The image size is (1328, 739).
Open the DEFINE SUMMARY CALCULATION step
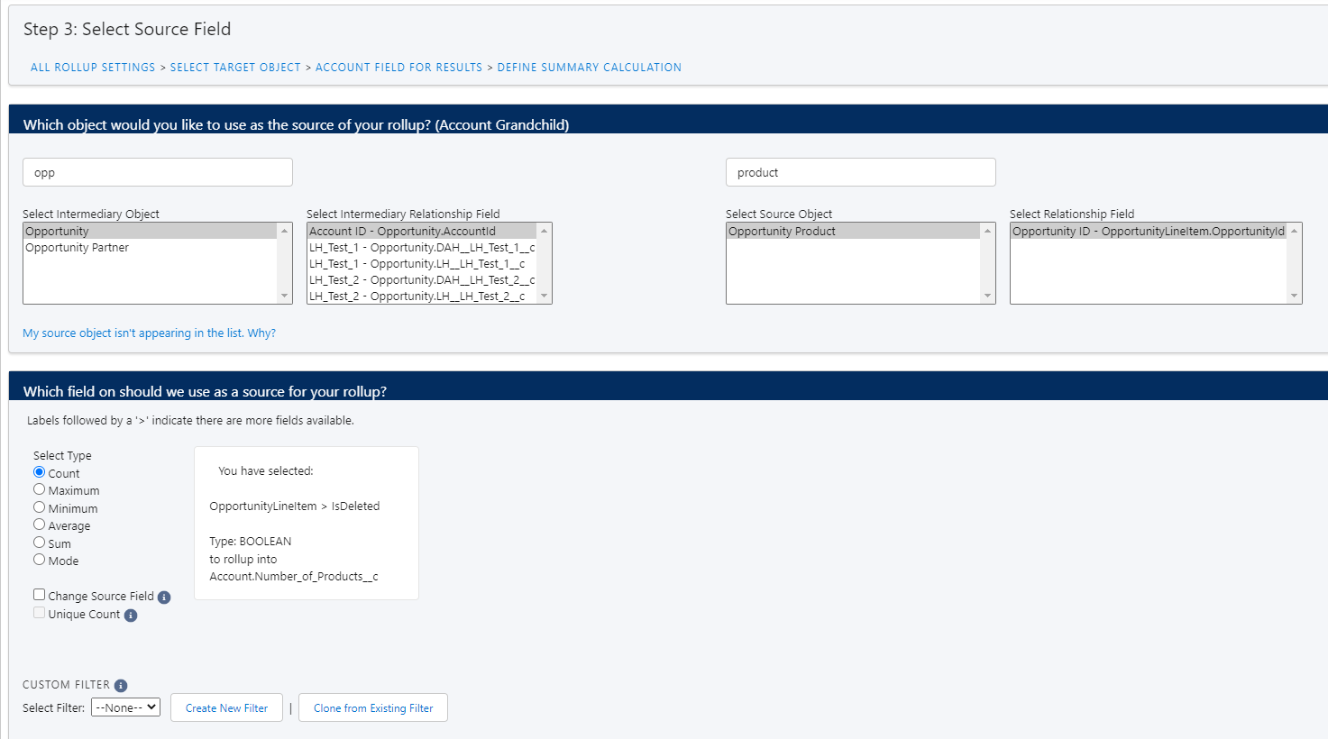[x=590, y=67]
